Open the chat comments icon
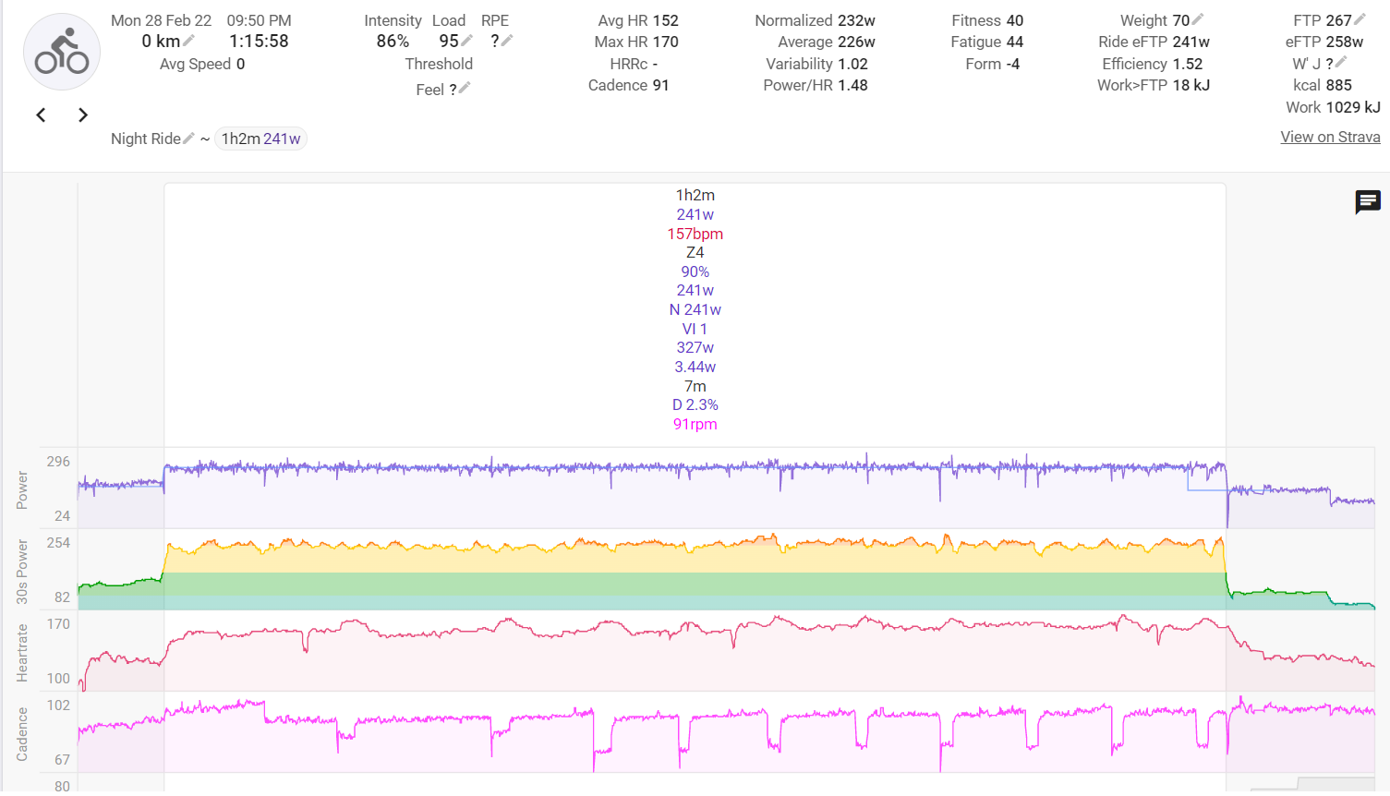Screen dimensions: 1390x796 1367,201
